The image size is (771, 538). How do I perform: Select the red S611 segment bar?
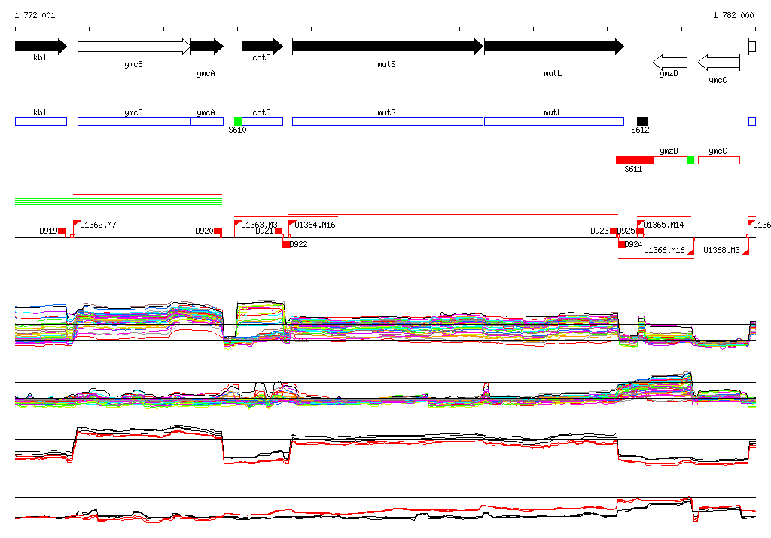click(634, 160)
